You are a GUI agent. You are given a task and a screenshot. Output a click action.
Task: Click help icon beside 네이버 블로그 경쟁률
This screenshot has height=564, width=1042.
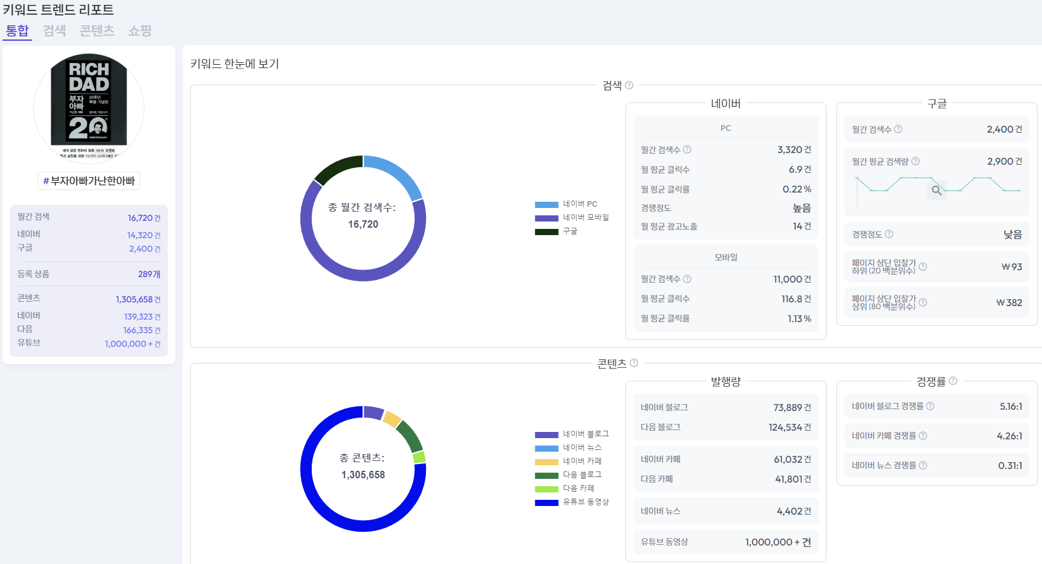(930, 406)
